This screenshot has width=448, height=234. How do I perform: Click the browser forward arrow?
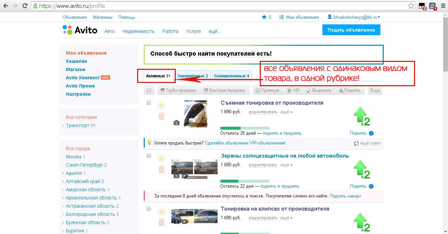(x=15, y=6)
